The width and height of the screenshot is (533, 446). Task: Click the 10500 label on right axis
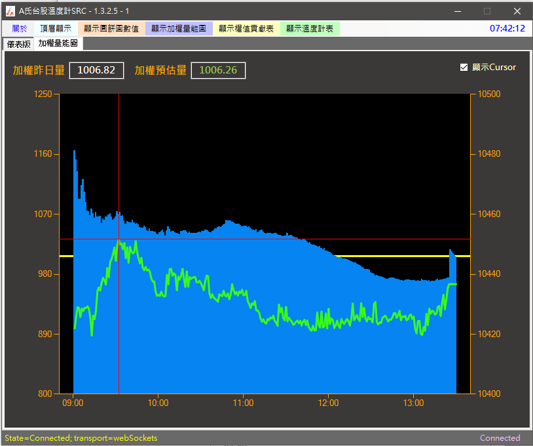pos(489,94)
